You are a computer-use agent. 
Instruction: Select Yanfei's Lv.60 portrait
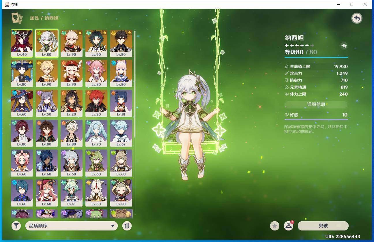[x=47, y=193]
